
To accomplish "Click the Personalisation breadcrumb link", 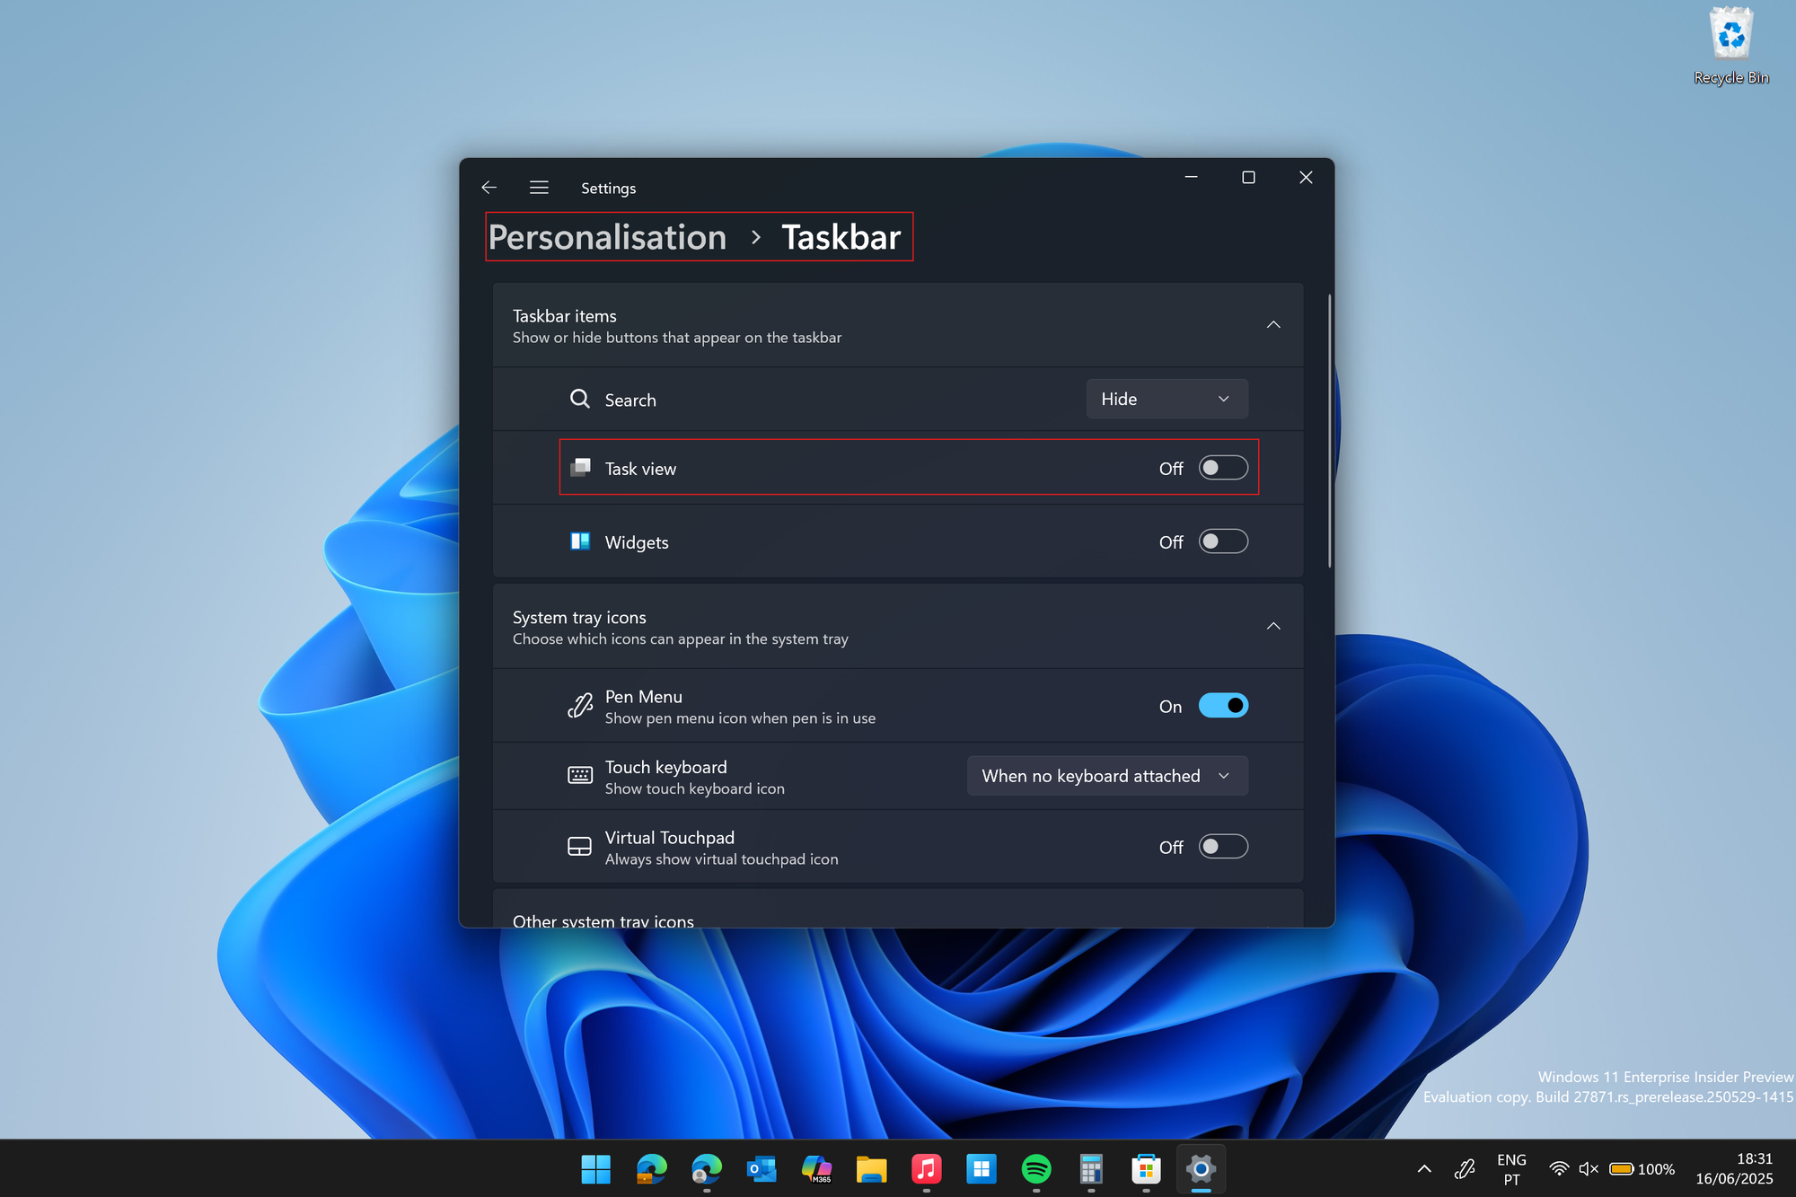I will click(x=608, y=238).
